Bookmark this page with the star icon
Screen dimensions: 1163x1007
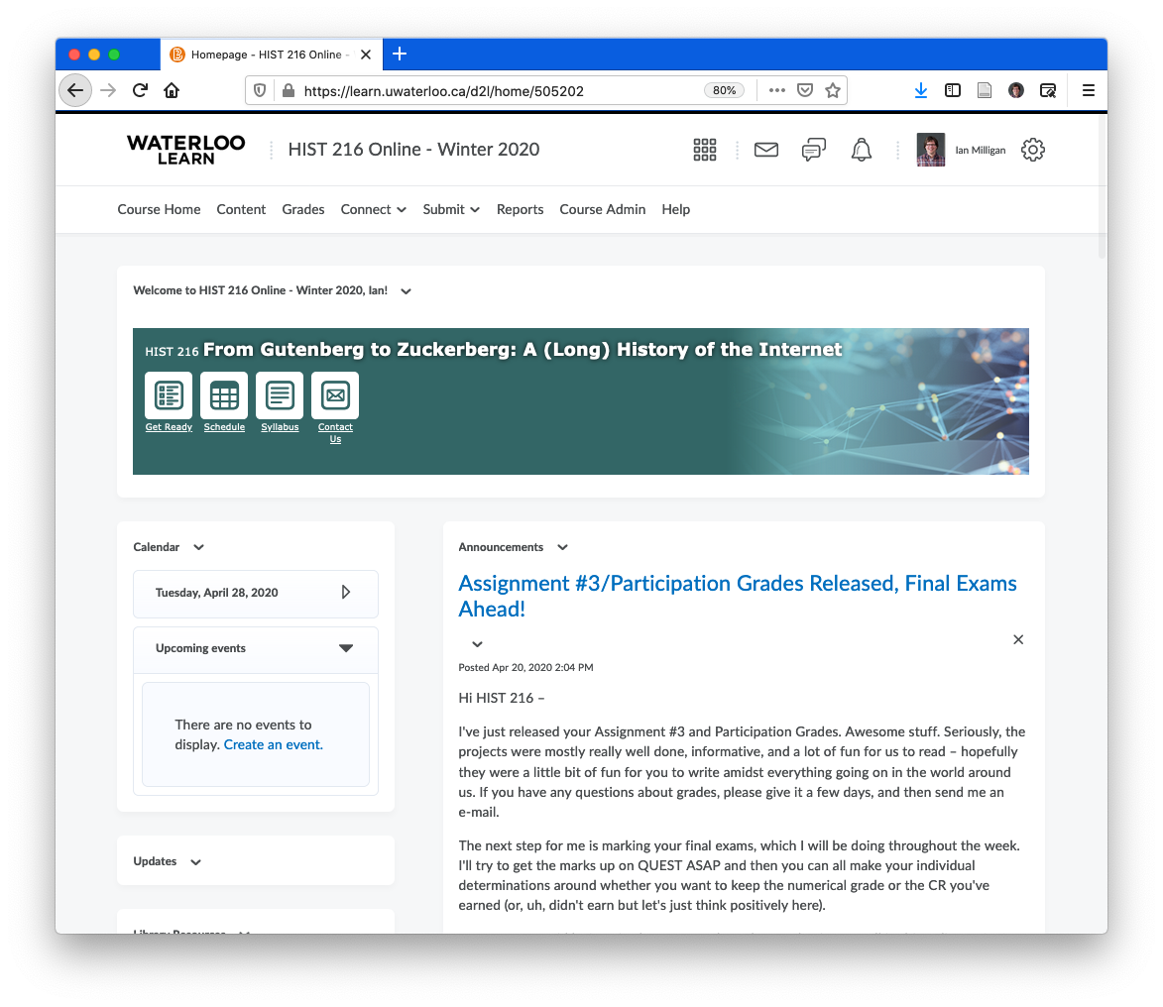click(x=833, y=90)
